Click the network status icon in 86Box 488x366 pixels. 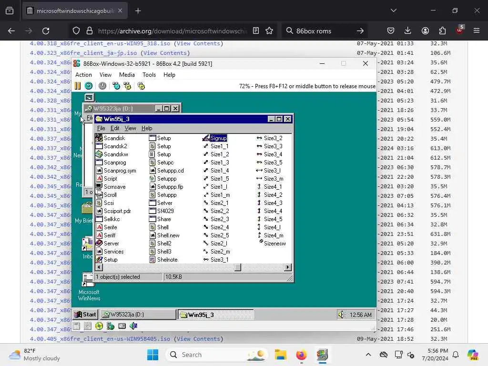(x=111, y=326)
